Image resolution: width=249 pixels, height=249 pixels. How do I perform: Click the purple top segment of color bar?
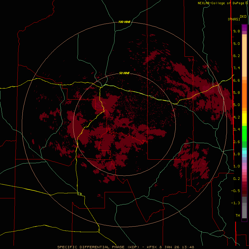(244, 28)
